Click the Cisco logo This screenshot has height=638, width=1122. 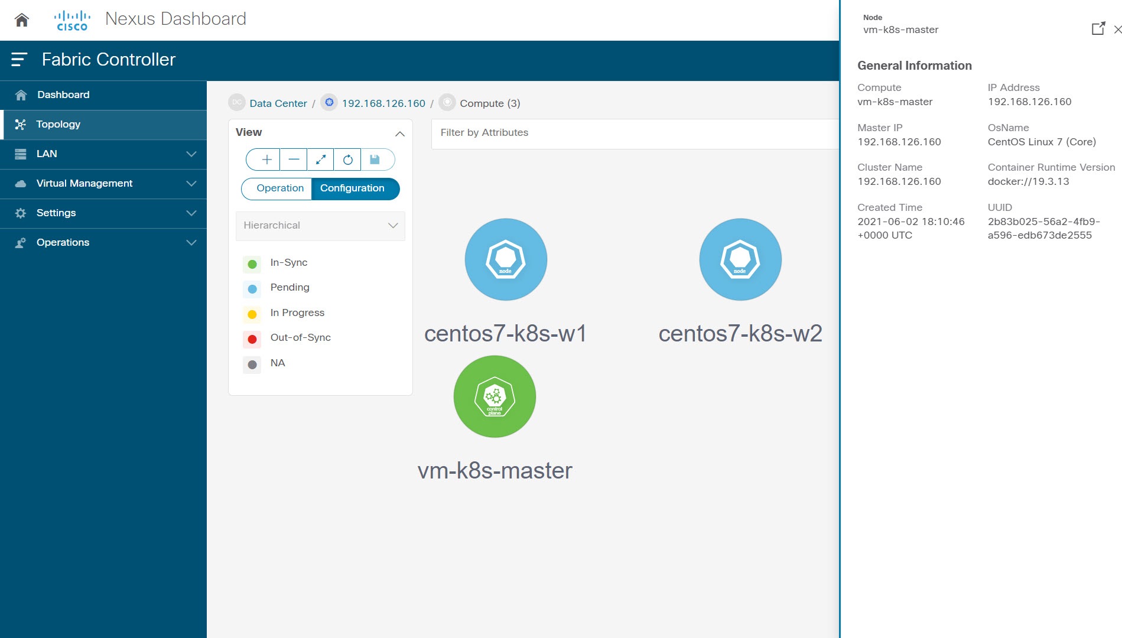point(72,20)
